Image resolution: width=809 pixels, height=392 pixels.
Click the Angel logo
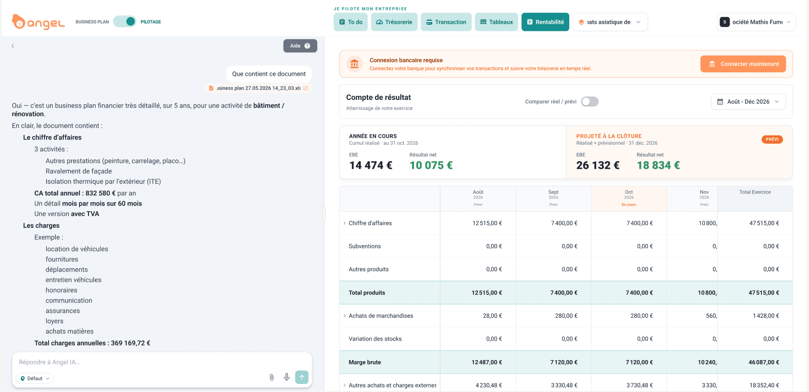(x=38, y=22)
